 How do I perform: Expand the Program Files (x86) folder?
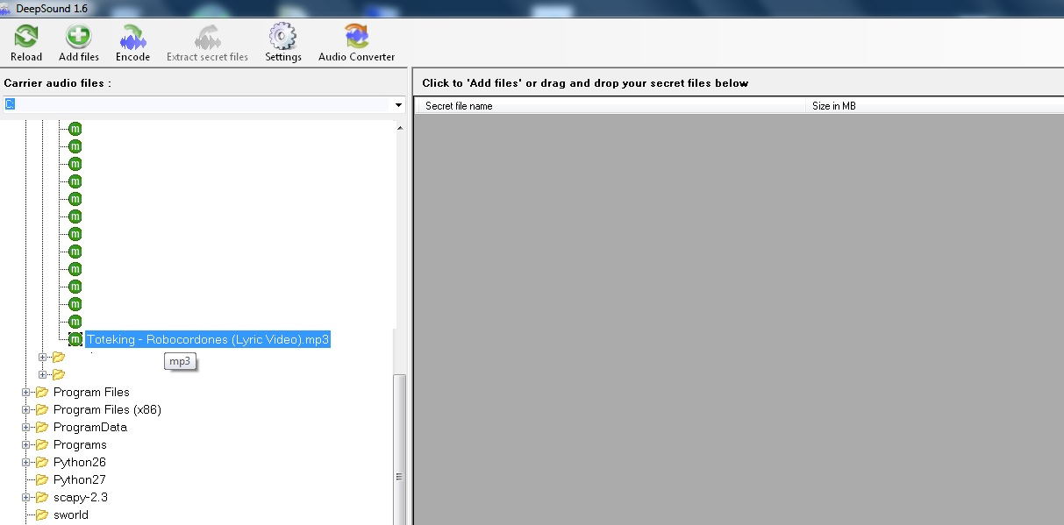click(26, 409)
